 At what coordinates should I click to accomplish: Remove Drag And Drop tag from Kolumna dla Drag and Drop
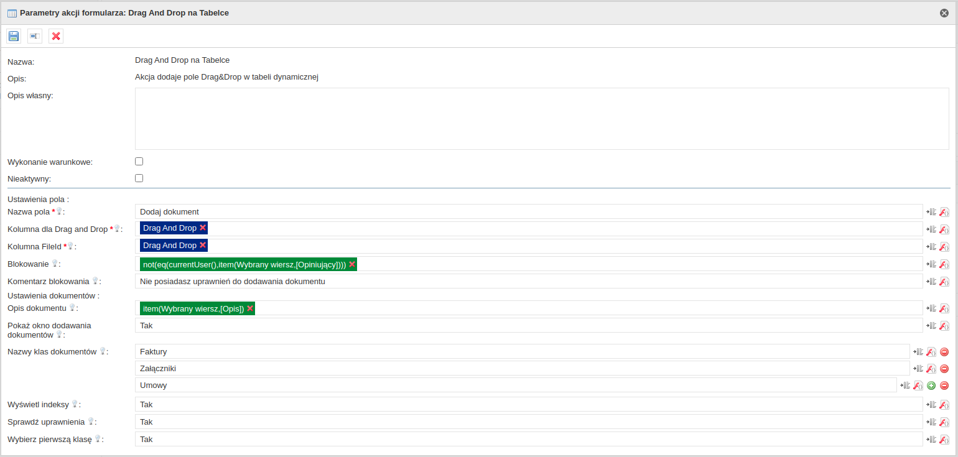(x=203, y=228)
